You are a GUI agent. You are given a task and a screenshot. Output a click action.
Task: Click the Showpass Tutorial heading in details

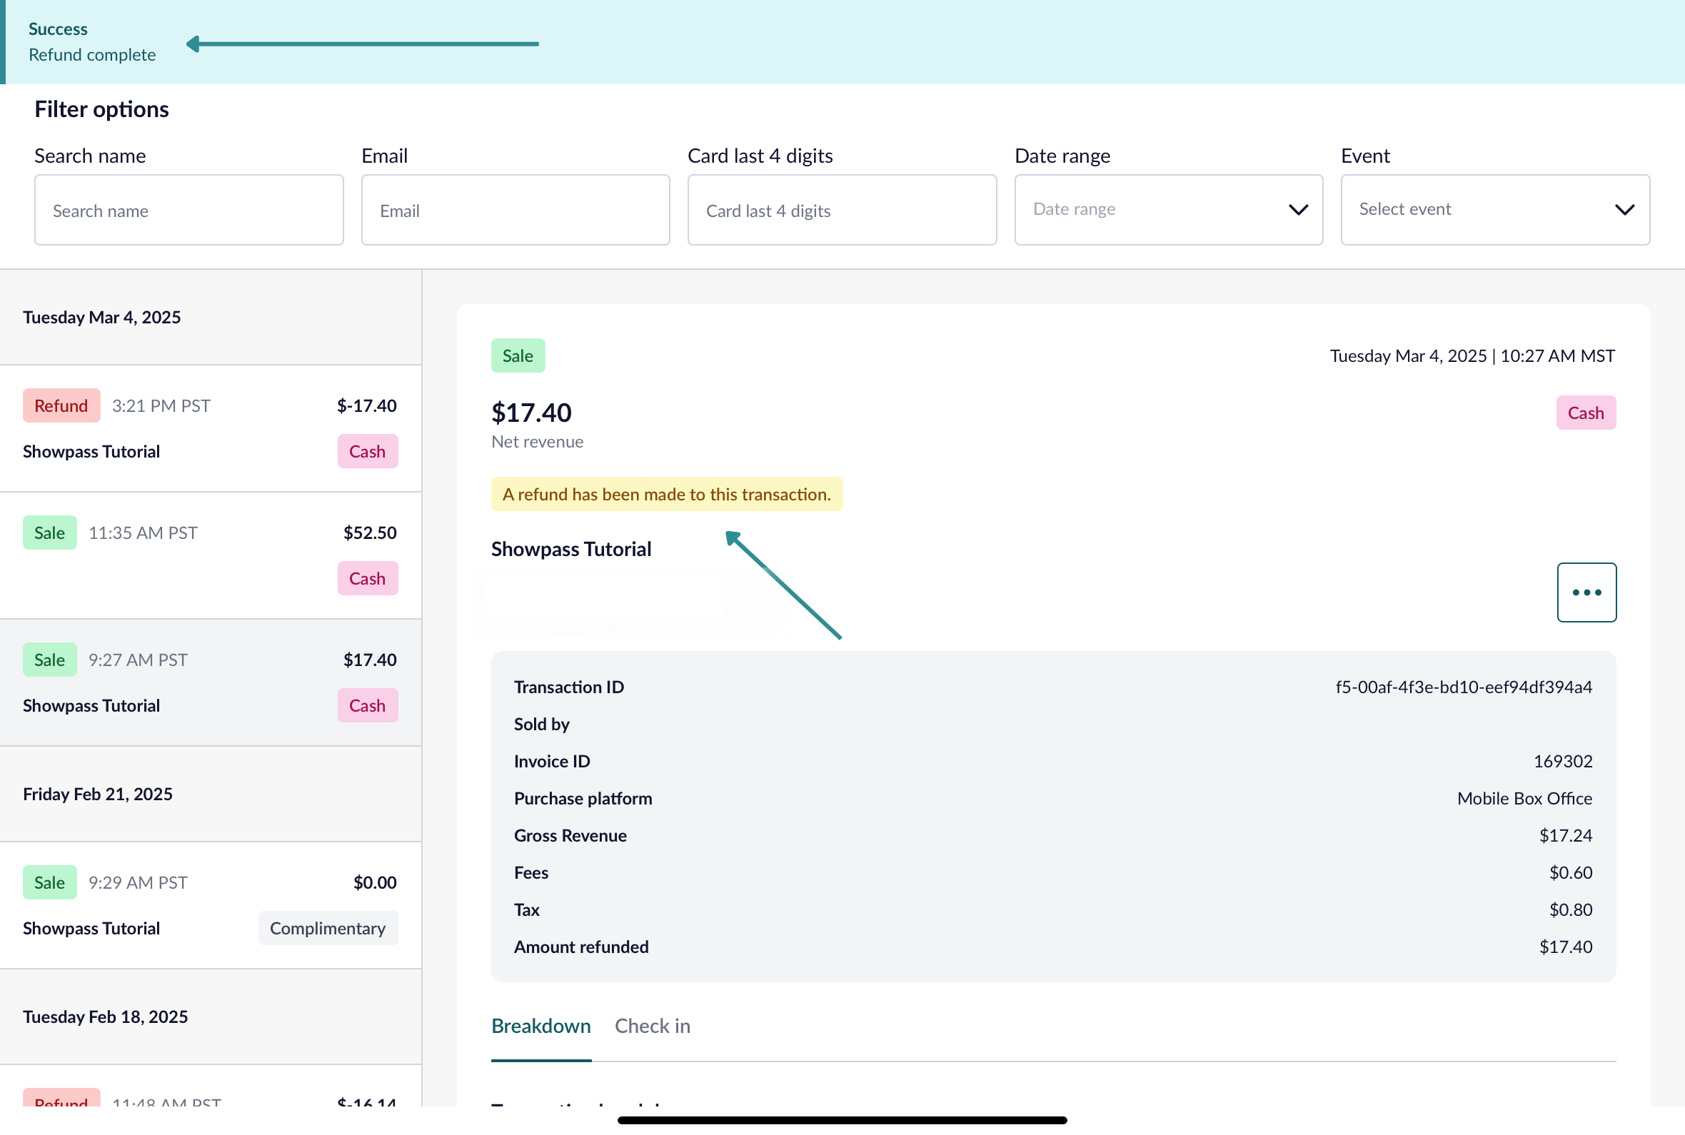point(571,549)
